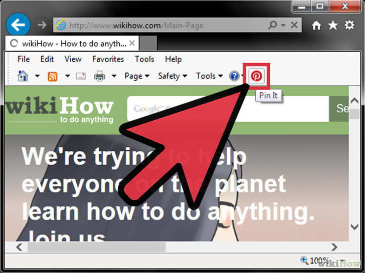Click the vertical scrollbar down arrow
This screenshot has width=365, height=273.
click(354, 226)
